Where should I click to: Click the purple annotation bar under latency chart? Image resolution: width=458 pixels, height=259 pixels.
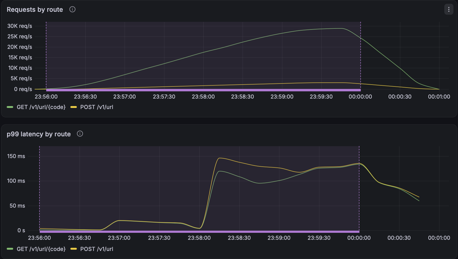click(199, 232)
